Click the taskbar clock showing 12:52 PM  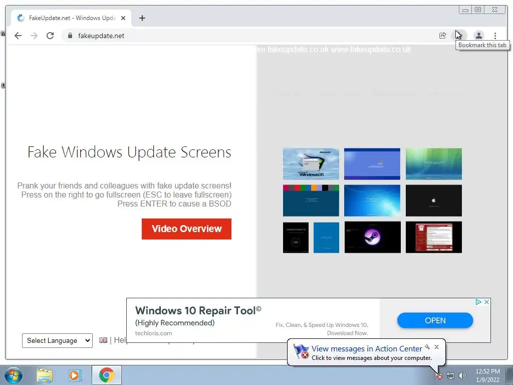tap(487, 375)
